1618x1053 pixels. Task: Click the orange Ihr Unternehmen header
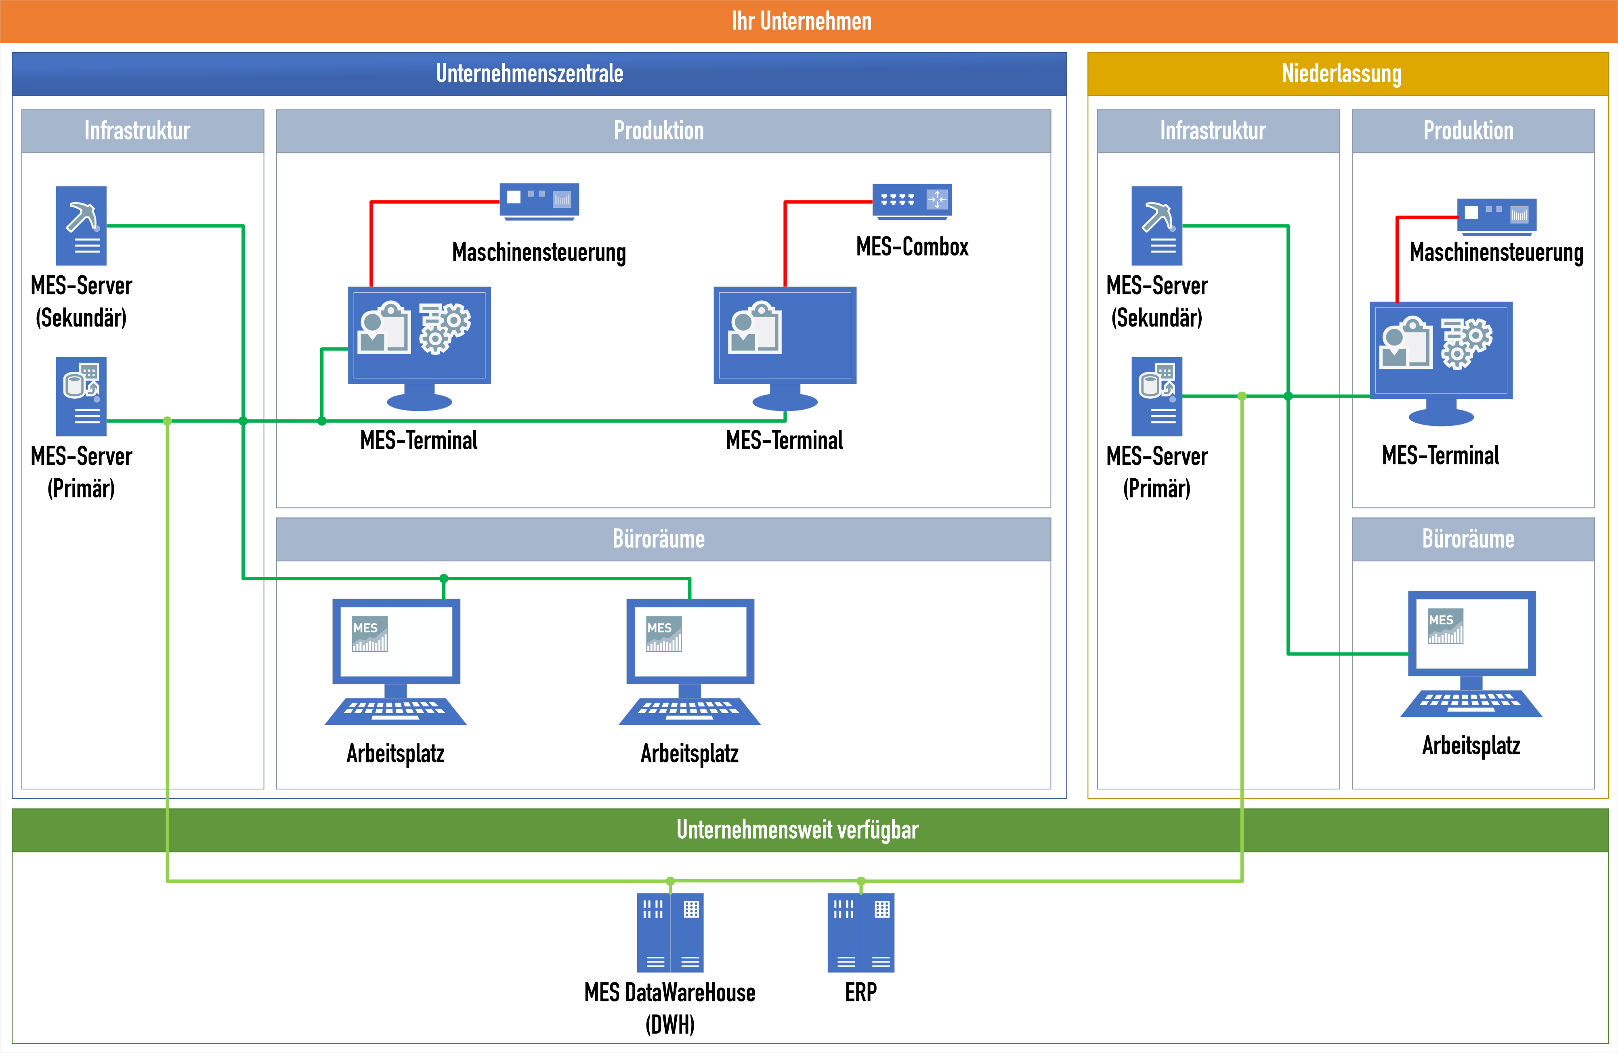click(x=802, y=21)
